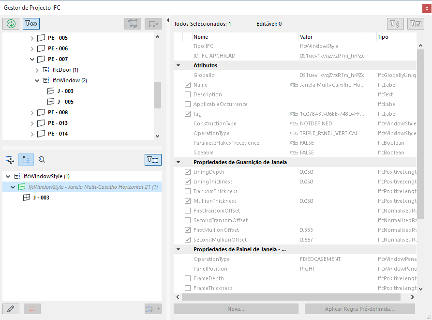Select the tree view icon
This screenshot has height=320, width=432.
pos(26,160)
